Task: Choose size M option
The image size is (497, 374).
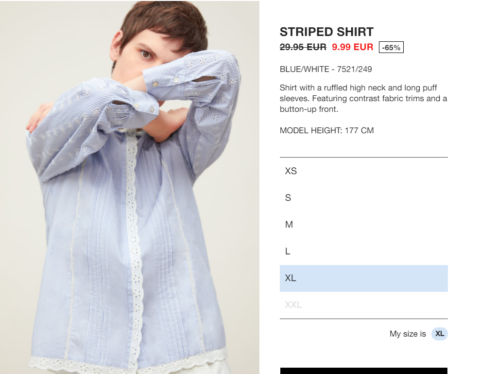Action: click(363, 225)
